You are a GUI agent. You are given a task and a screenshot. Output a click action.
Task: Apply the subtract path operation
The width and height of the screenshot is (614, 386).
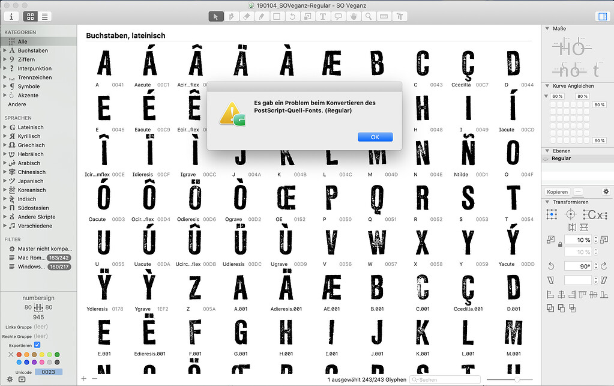coord(561,309)
